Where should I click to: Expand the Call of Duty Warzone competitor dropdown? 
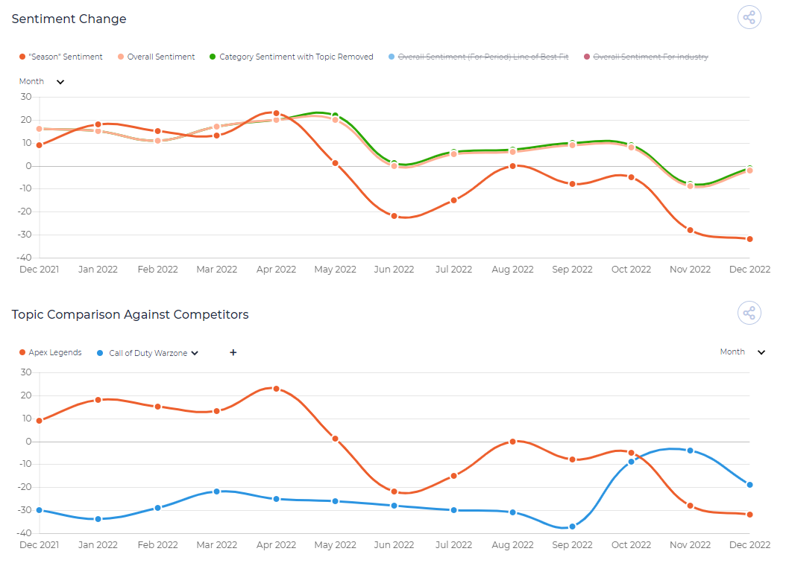[x=195, y=353]
